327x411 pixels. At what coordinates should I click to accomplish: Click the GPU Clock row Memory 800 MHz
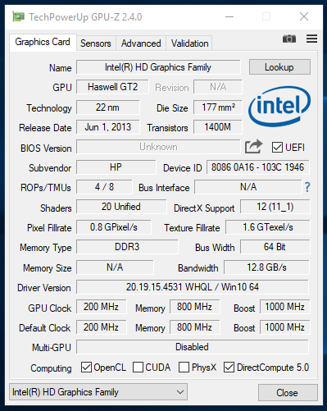pos(194,307)
